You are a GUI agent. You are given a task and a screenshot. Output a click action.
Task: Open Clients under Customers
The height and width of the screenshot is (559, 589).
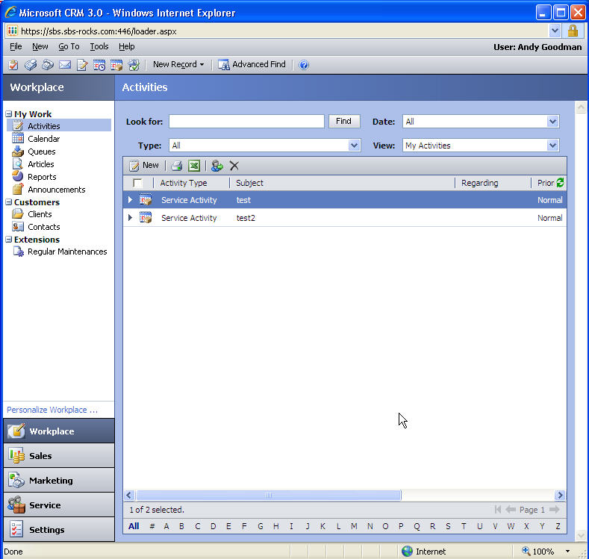40,214
